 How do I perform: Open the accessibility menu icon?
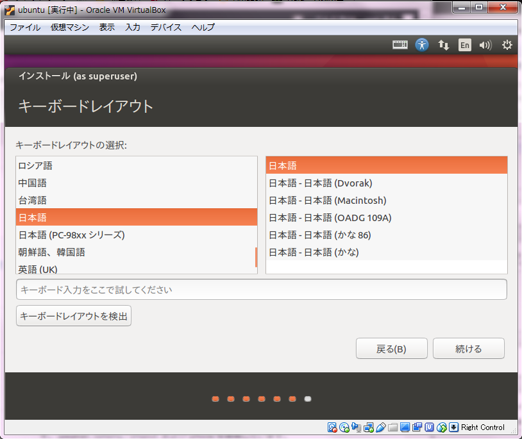pos(421,45)
